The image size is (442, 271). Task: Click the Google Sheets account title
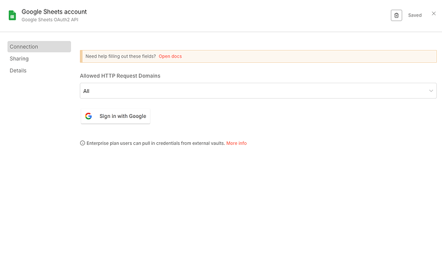[x=54, y=12]
